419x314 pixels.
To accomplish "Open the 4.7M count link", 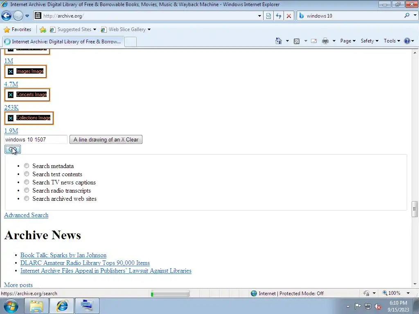I will point(11,84).
